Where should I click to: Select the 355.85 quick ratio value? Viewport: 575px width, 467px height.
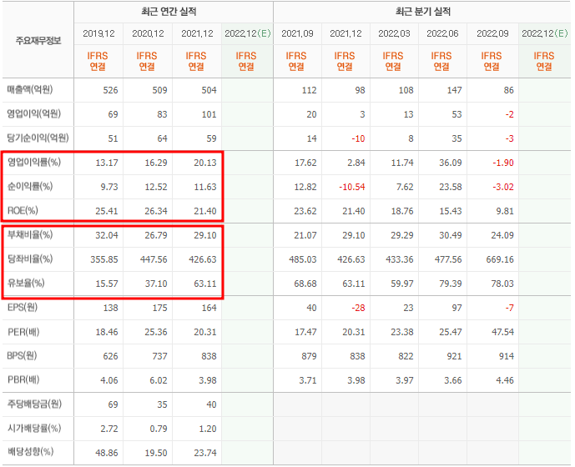pos(104,259)
